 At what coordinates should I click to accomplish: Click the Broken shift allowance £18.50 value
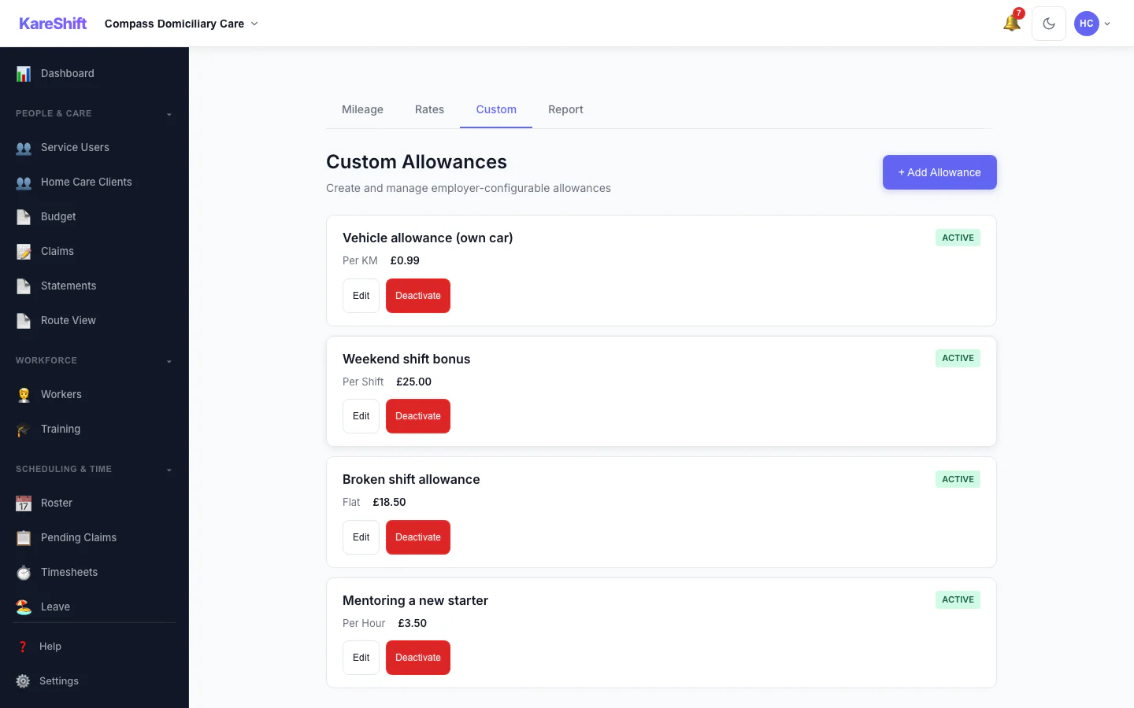pyautogui.click(x=389, y=502)
